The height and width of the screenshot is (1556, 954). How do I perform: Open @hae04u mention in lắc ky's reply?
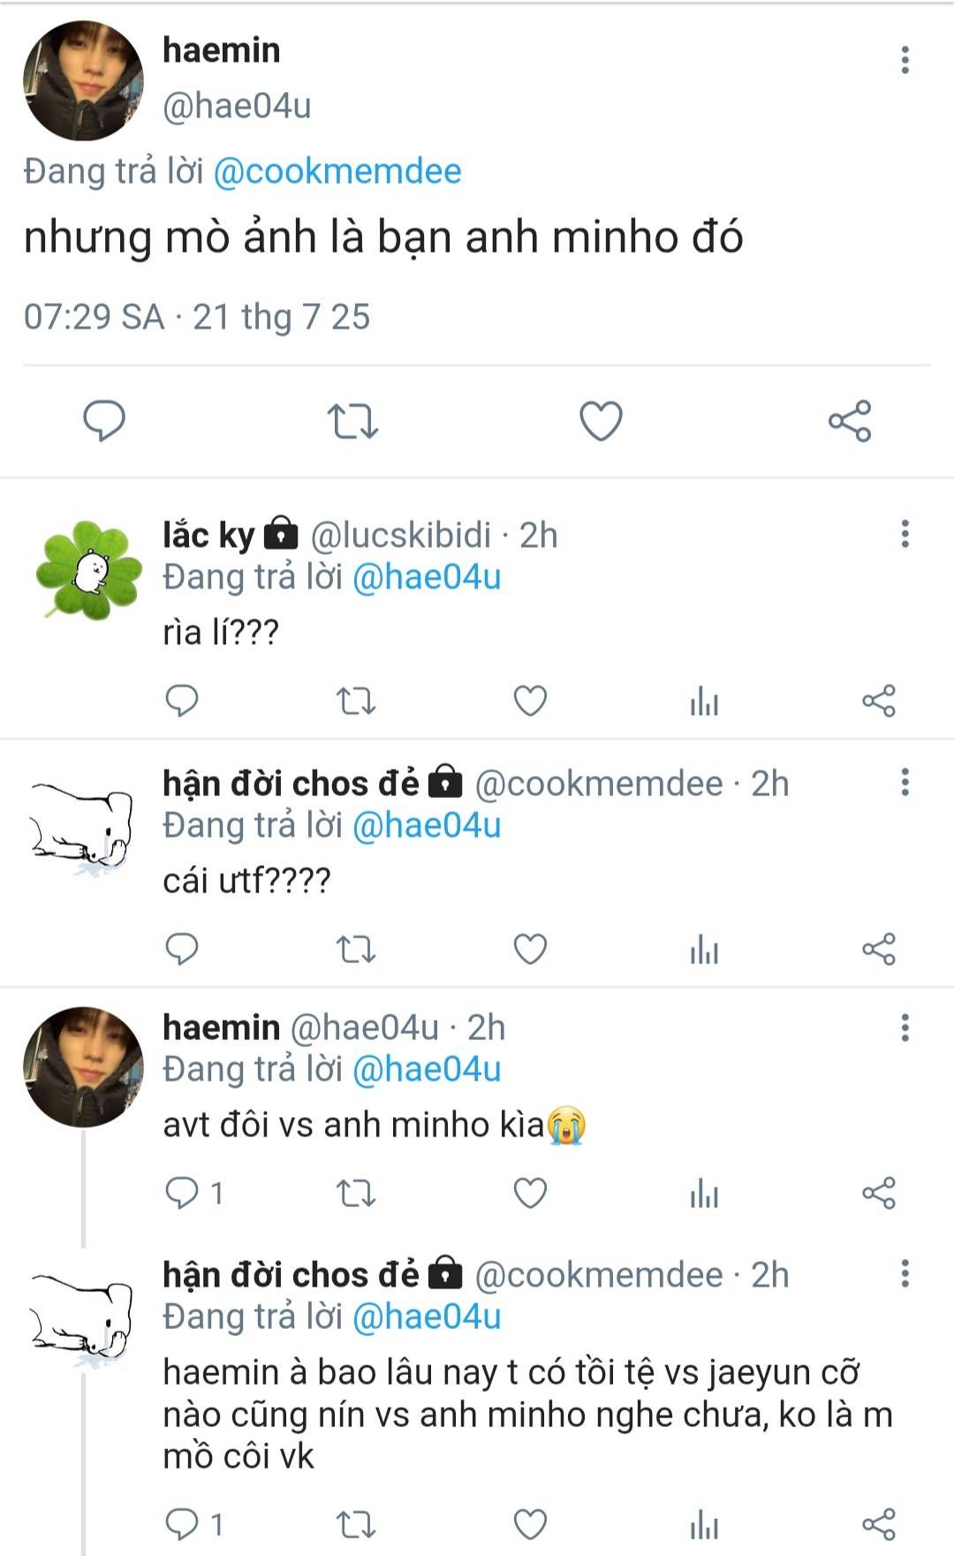pos(427,577)
